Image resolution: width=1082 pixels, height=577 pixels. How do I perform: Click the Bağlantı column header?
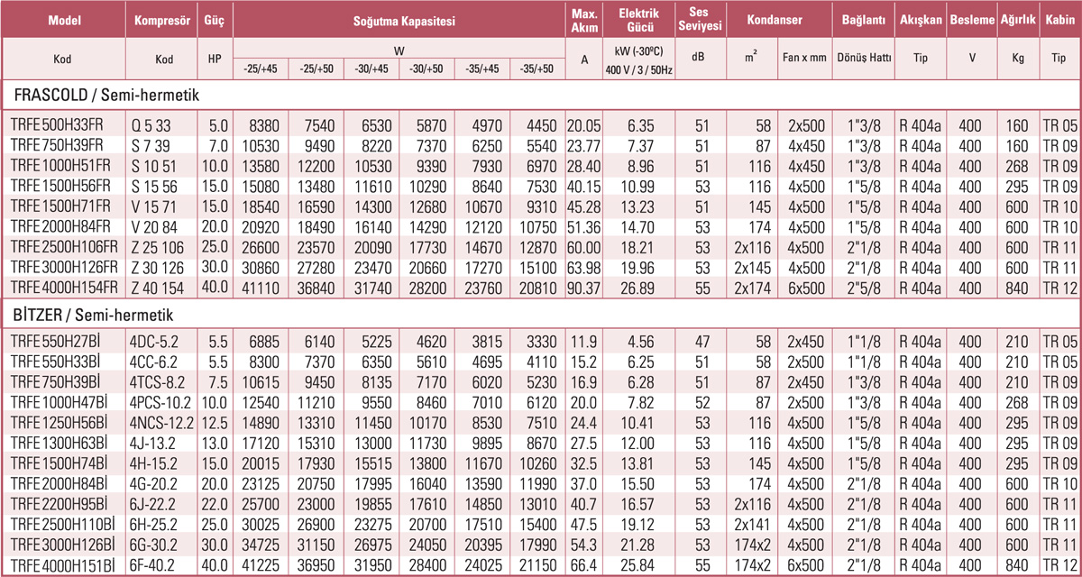(x=865, y=19)
